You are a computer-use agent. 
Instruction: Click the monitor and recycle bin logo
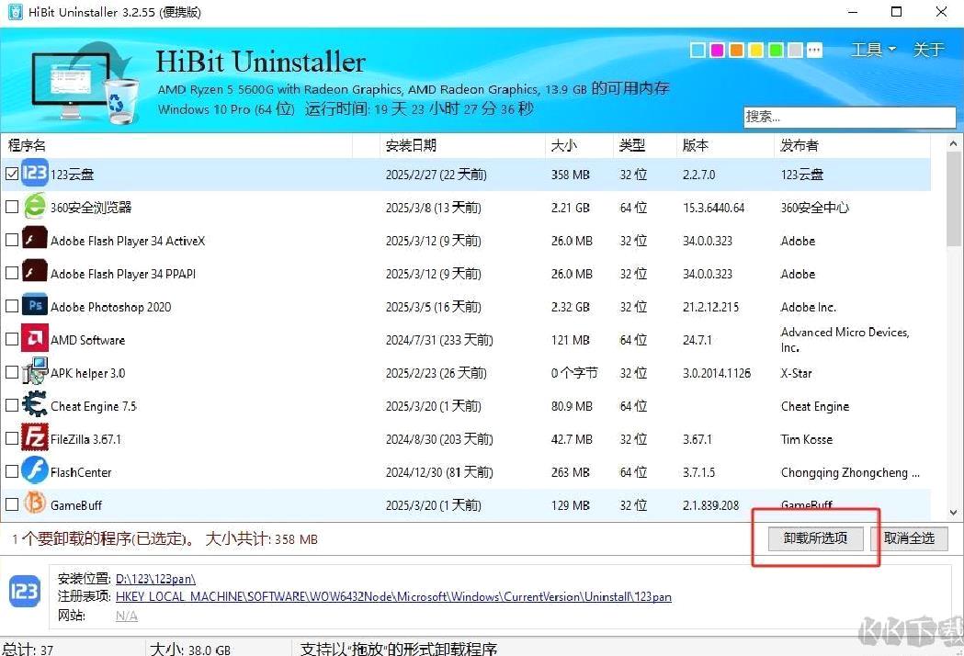pyautogui.click(x=85, y=83)
